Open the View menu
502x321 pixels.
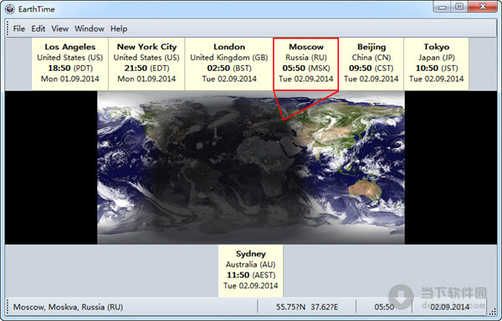point(60,28)
